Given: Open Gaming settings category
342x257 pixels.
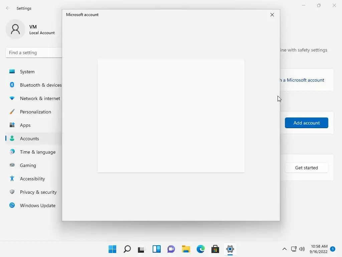Looking at the screenshot, I should 34,165.
